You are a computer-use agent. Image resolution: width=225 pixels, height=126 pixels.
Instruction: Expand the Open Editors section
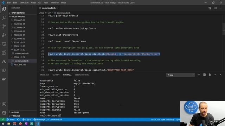[x=22, y=13]
